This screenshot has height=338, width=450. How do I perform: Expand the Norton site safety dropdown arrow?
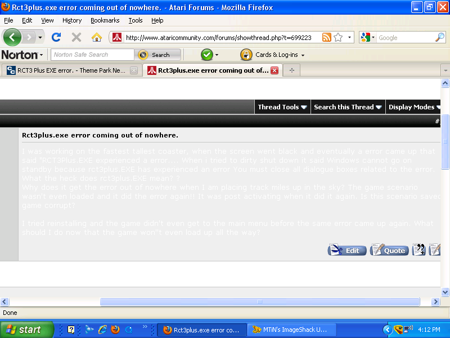pyautogui.click(x=217, y=55)
